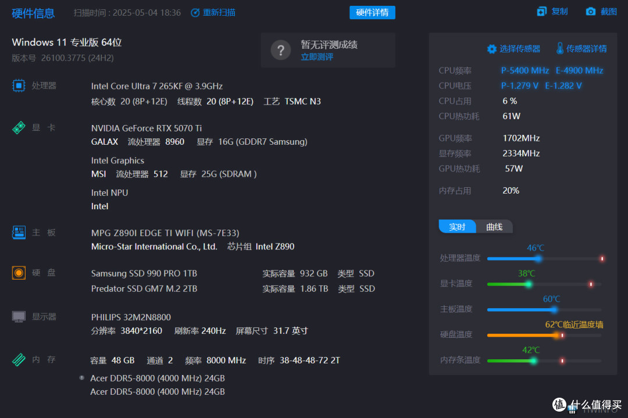This screenshot has height=418, width=628.
Task: Click the bullet beside first Acer memory row
Action: (x=82, y=377)
